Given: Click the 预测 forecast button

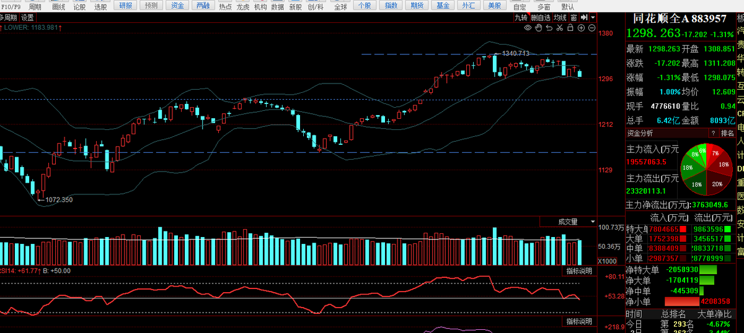Looking at the screenshot, I should (151, 6).
